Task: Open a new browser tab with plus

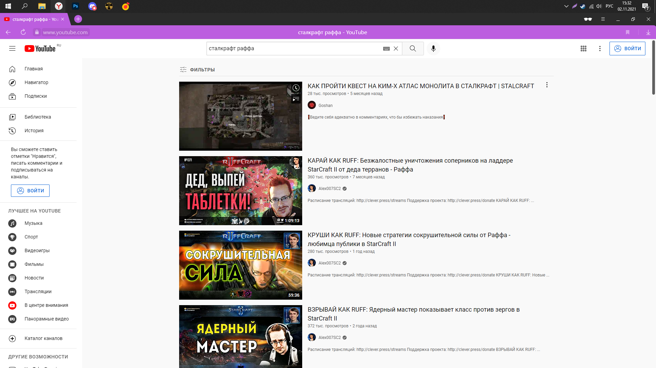Action: click(x=78, y=19)
